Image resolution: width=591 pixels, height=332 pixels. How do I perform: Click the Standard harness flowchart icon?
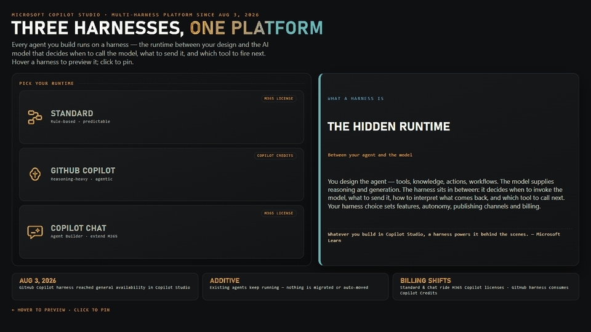coord(34,117)
